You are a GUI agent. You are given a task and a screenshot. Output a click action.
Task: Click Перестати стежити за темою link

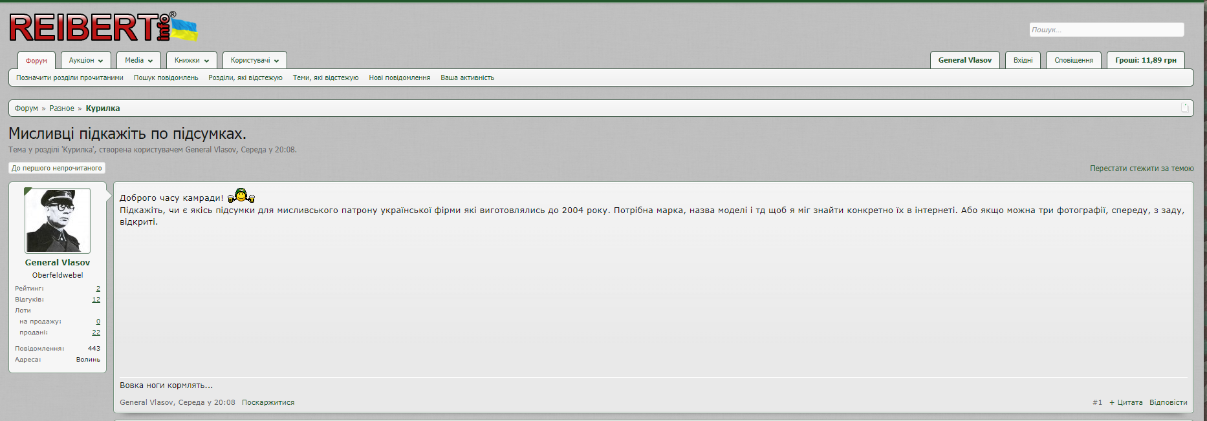coord(1142,169)
